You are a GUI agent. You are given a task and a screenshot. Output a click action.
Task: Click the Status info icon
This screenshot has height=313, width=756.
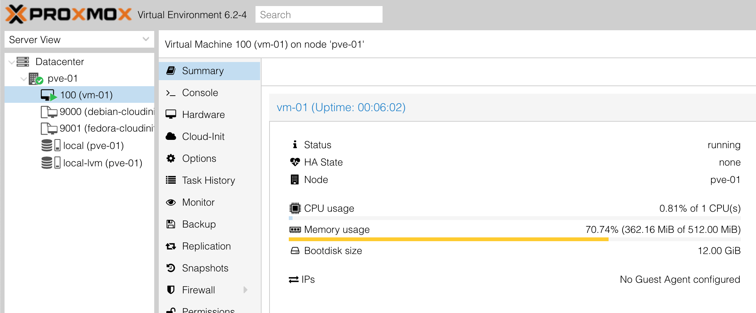[x=295, y=144]
